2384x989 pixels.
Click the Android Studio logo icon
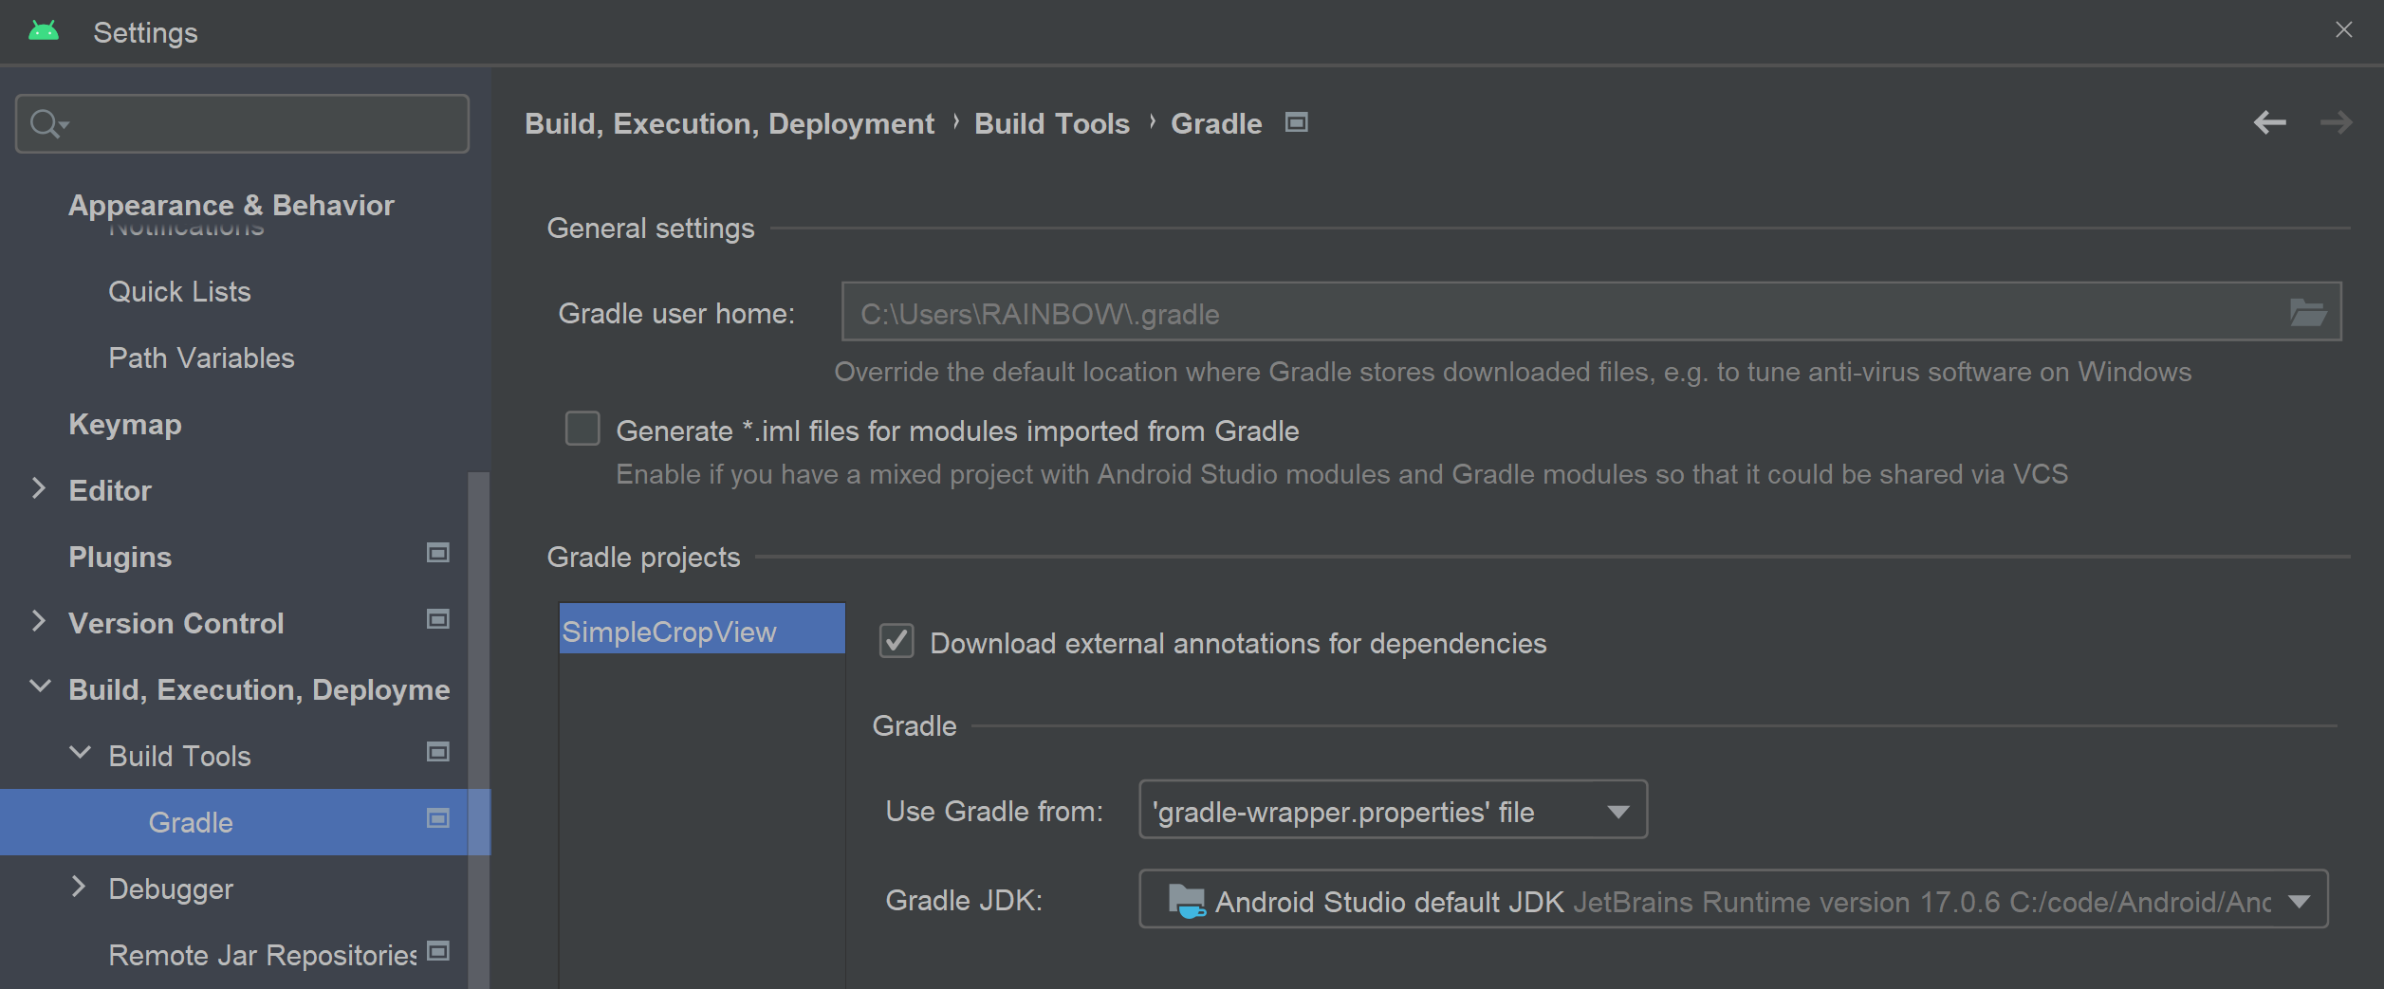(x=44, y=31)
